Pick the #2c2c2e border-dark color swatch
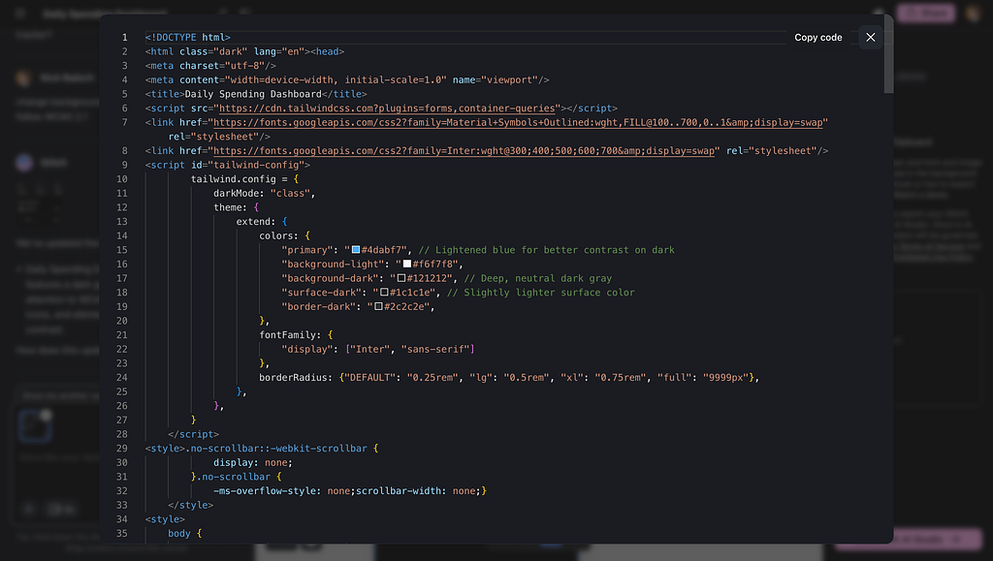 pos(379,307)
